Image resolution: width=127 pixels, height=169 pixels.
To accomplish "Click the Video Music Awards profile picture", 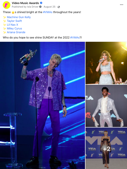I will pos(7,5).
